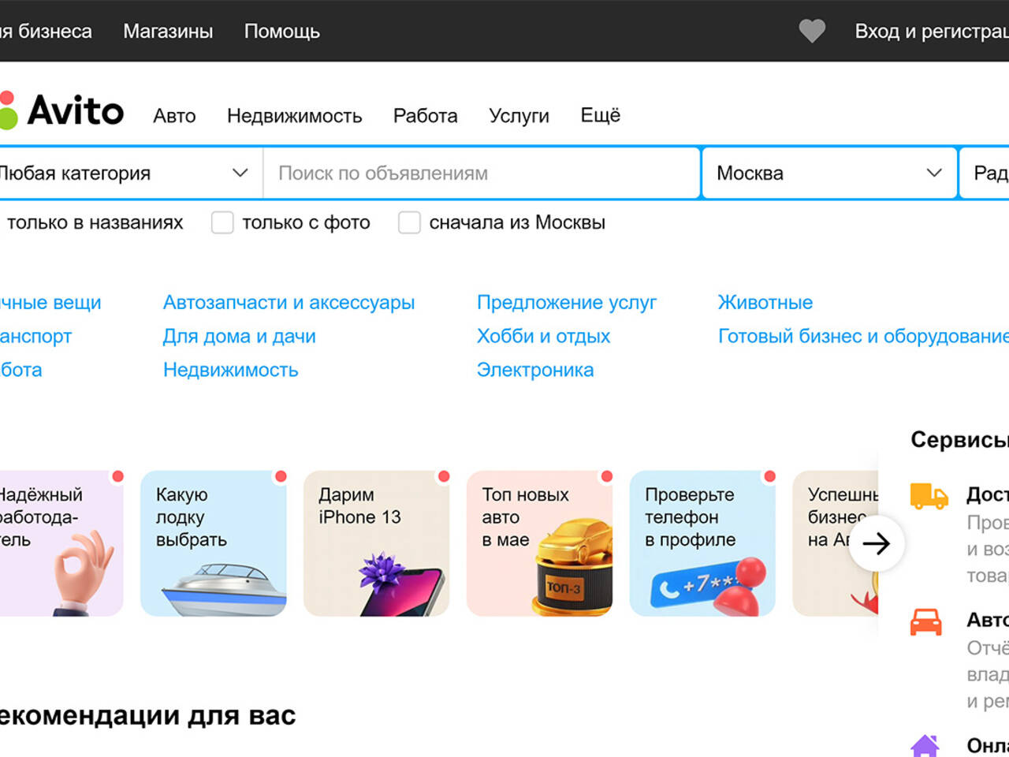
Task: Open the 'Ещё' navigation menu
Action: click(601, 115)
